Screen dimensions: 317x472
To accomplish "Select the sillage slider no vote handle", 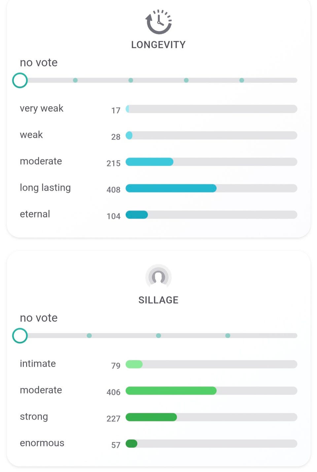I will tap(20, 336).
